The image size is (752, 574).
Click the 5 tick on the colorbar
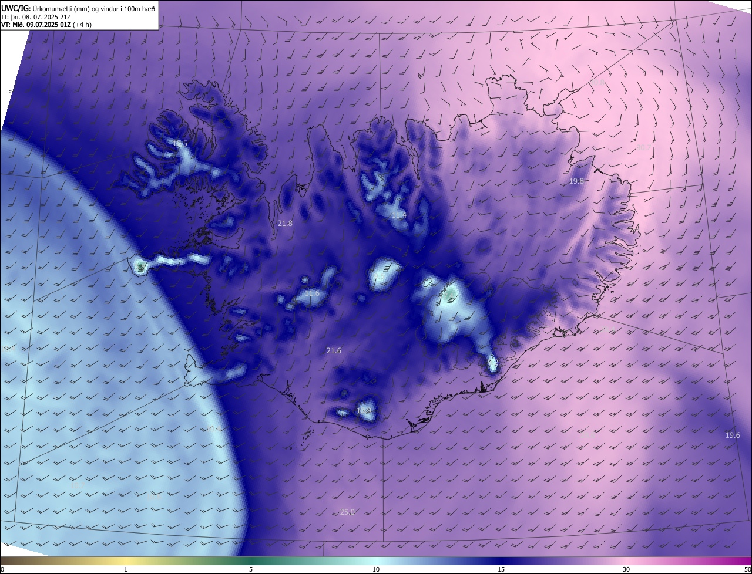click(251, 569)
